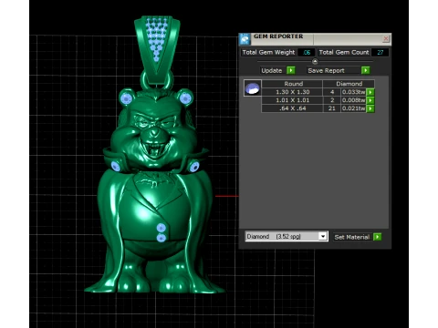438x328 pixels.
Task: Click the Update label
Action: pyautogui.click(x=272, y=70)
